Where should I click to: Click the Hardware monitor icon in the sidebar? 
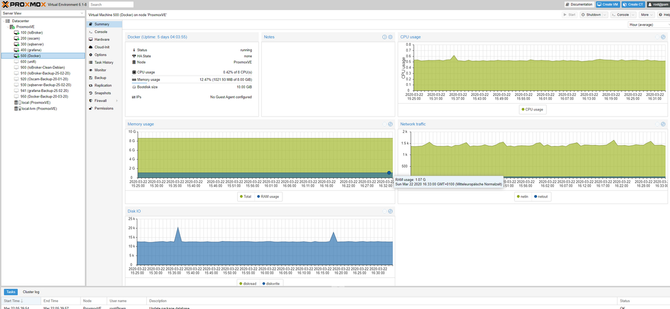90,40
